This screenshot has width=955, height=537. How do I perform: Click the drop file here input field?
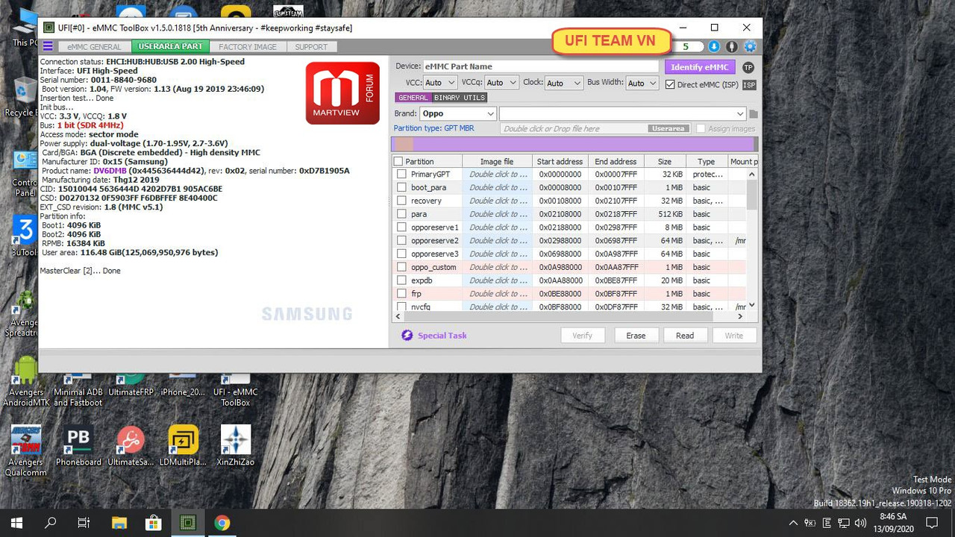pos(594,128)
